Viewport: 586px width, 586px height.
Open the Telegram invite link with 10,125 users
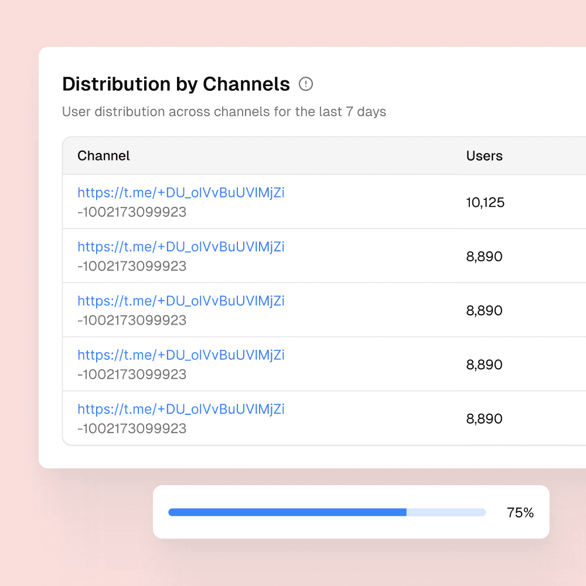(x=180, y=193)
